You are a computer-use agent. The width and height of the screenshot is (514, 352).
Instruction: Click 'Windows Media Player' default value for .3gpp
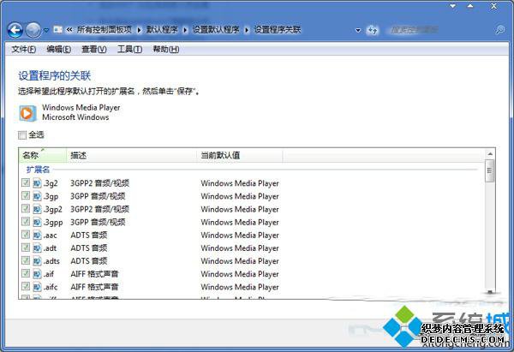click(x=240, y=223)
